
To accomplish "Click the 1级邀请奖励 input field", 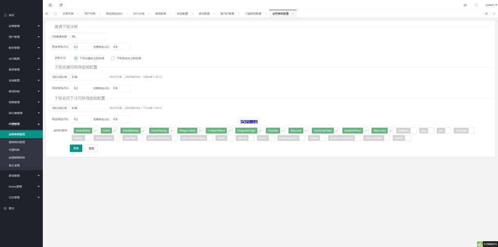I will (x=88, y=36).
